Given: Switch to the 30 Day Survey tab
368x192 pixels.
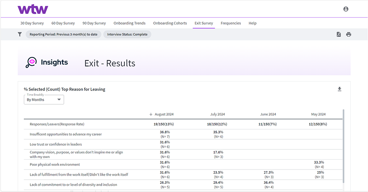Looking at the screenshot, I should [32, 23].
